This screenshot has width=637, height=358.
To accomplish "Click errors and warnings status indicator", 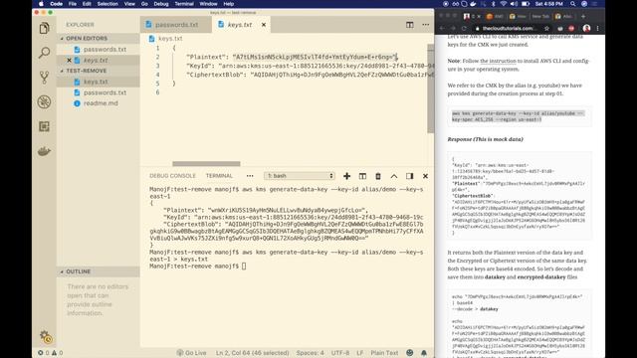I will [x=51, y=353].
